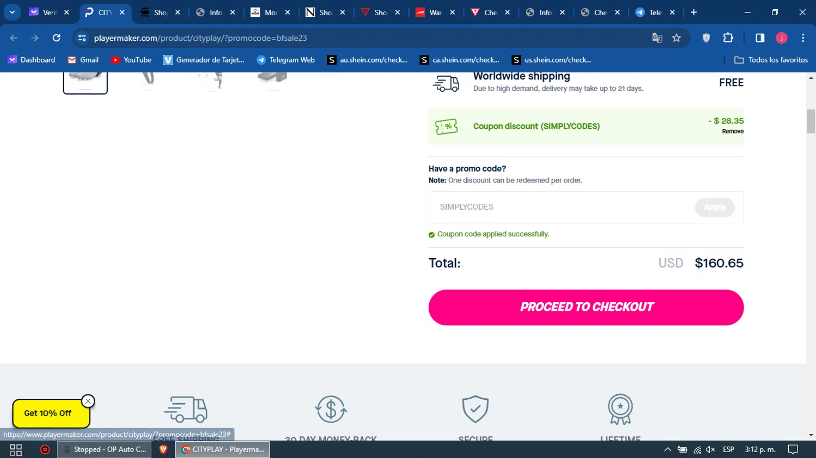Open the ESP language selector
The height and width of the screenshot is (458, 816).
(x=728, y=449)
